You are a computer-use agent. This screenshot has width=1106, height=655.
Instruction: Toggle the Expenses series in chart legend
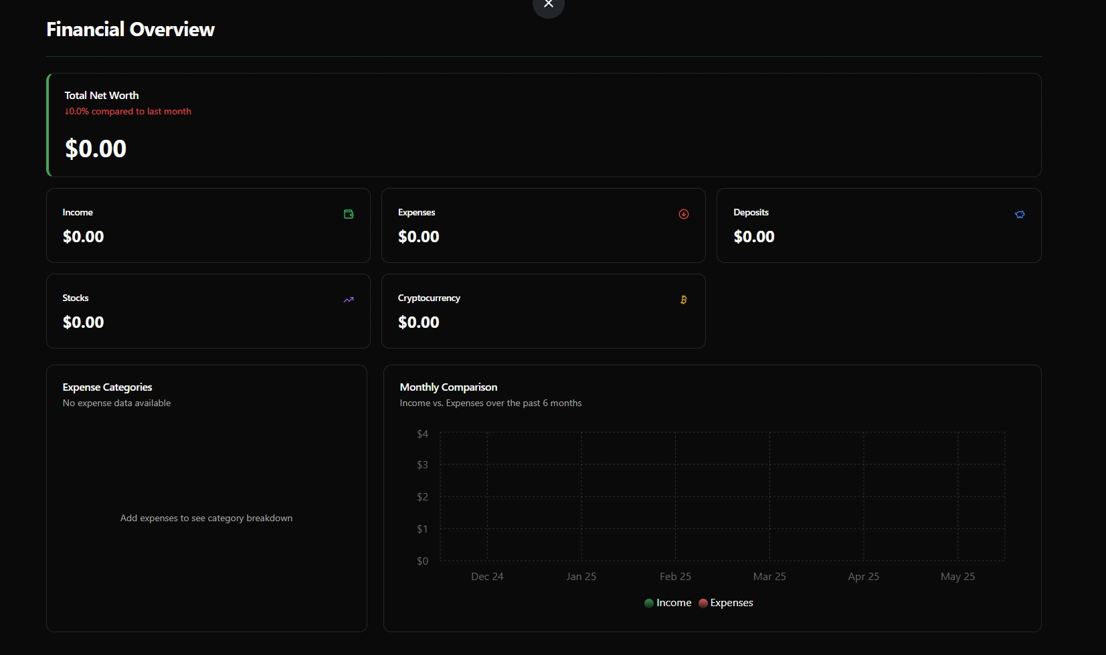(726, 603)
